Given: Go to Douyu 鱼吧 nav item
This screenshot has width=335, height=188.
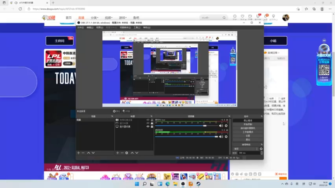Looking at the screenshot, I should pos(136,18).
